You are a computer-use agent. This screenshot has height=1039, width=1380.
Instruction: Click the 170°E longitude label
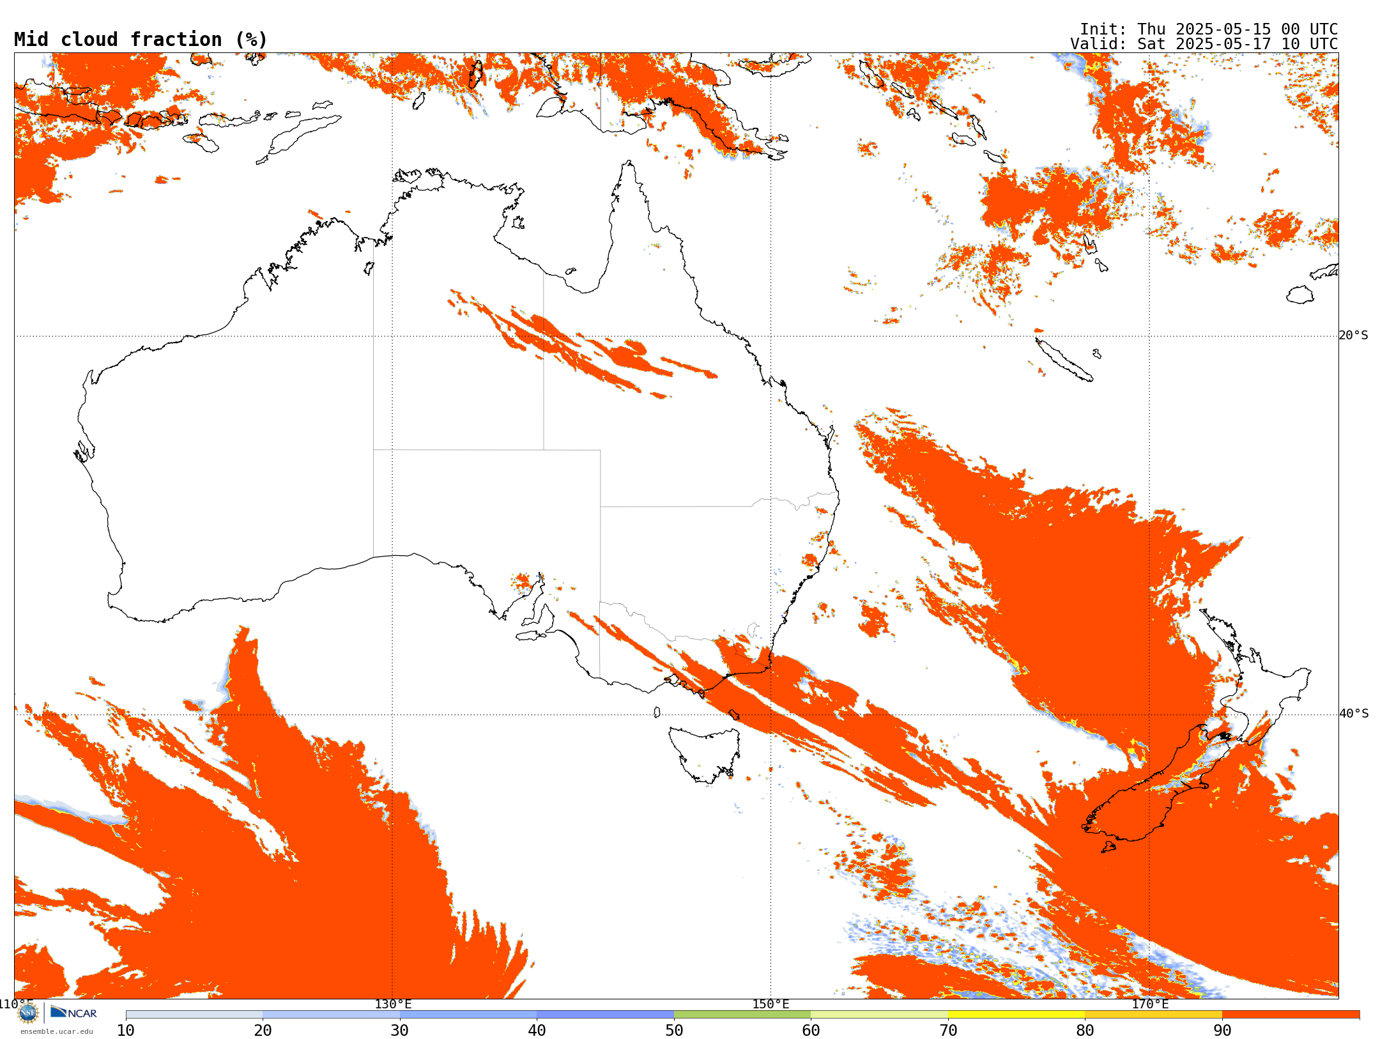pyautogui.click(x=1150, y=1004)
